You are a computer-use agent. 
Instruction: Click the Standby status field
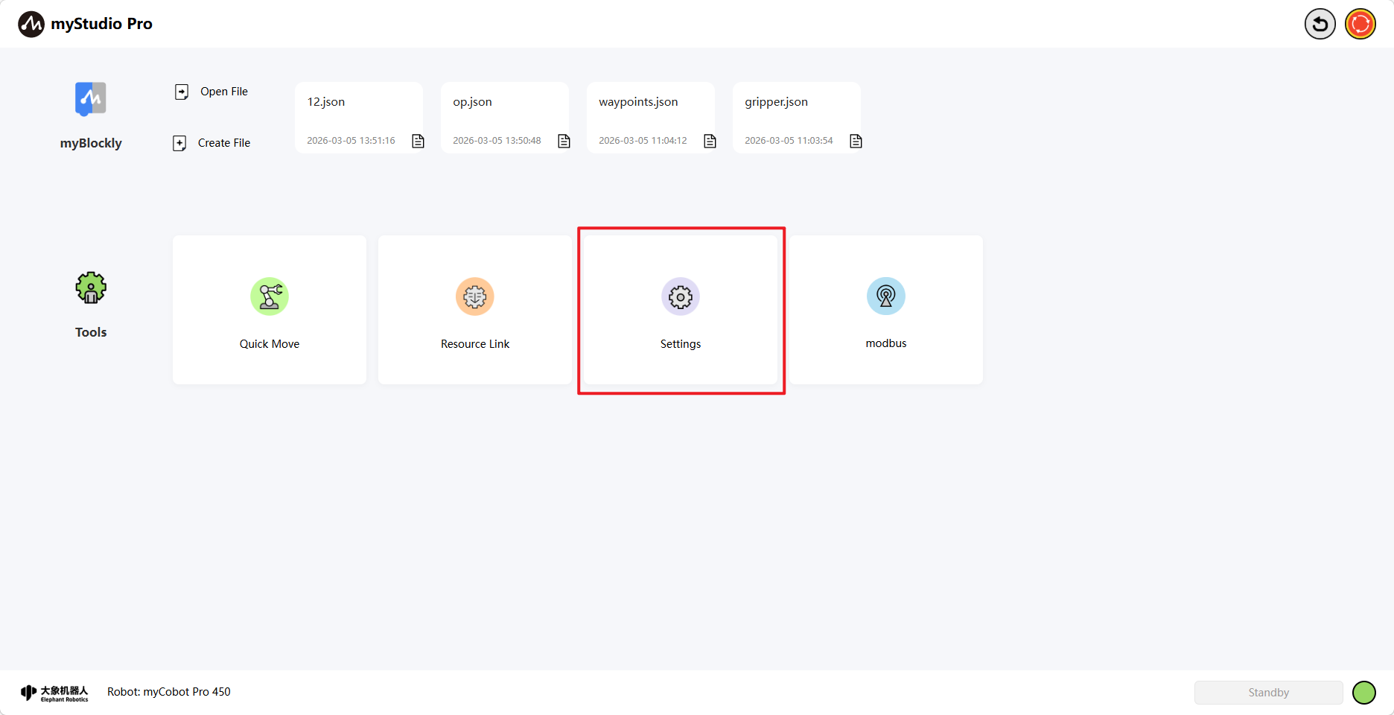1268,693
